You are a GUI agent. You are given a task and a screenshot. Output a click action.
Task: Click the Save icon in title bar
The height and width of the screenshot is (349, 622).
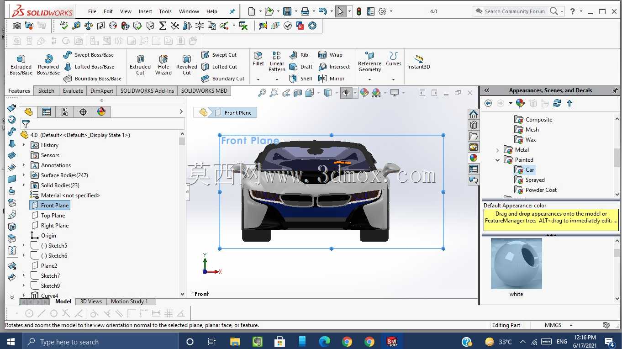tap(287, 11)
